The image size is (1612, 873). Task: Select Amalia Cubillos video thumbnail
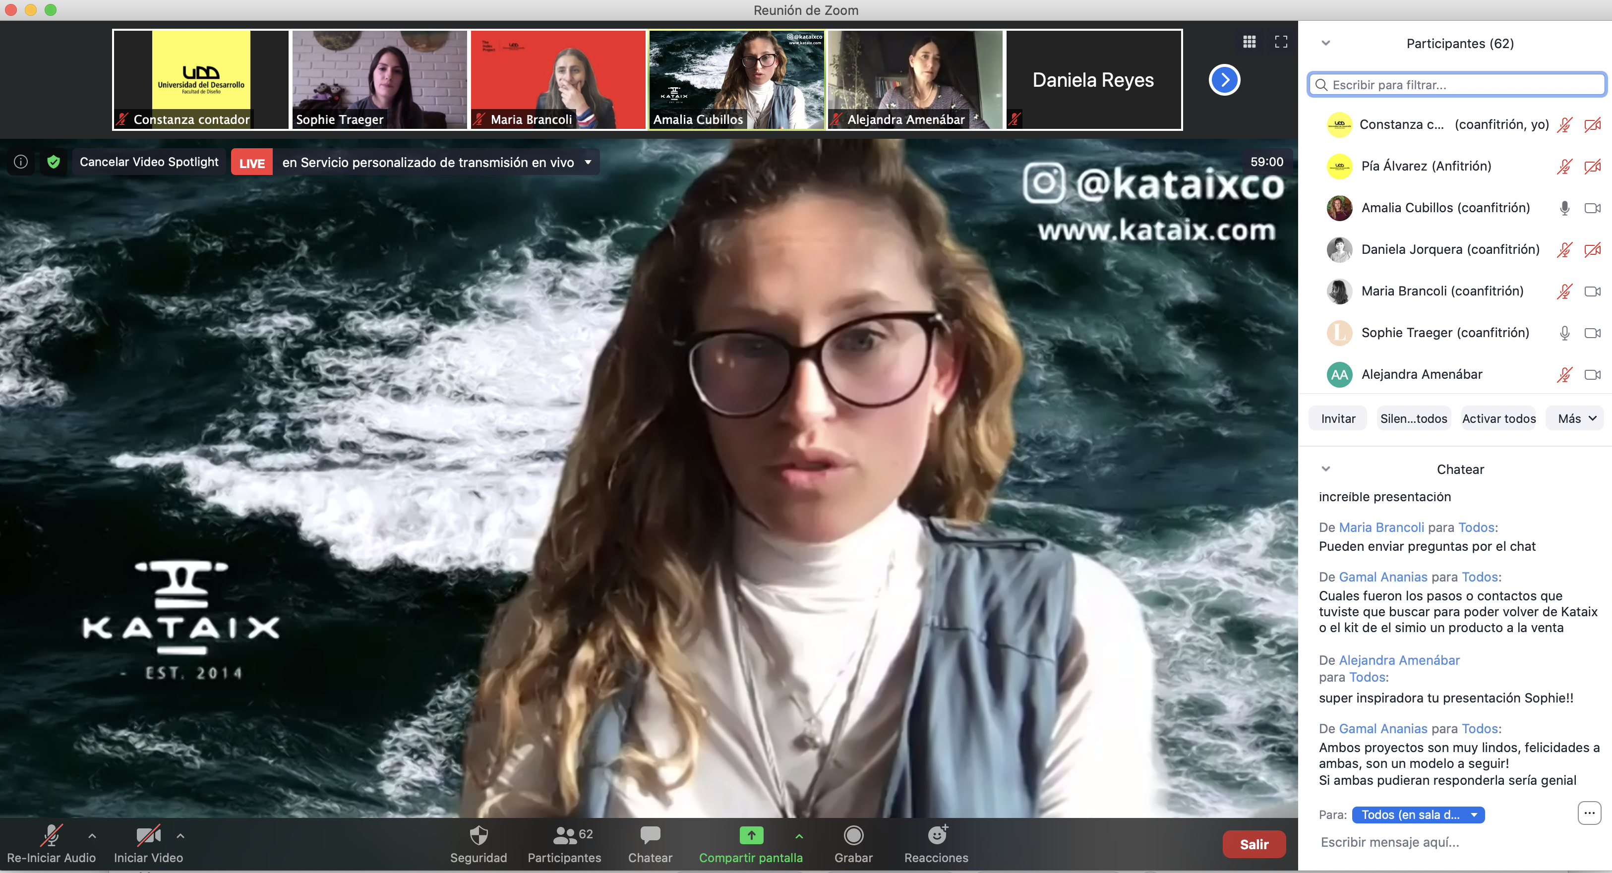[x=736, y=80]
